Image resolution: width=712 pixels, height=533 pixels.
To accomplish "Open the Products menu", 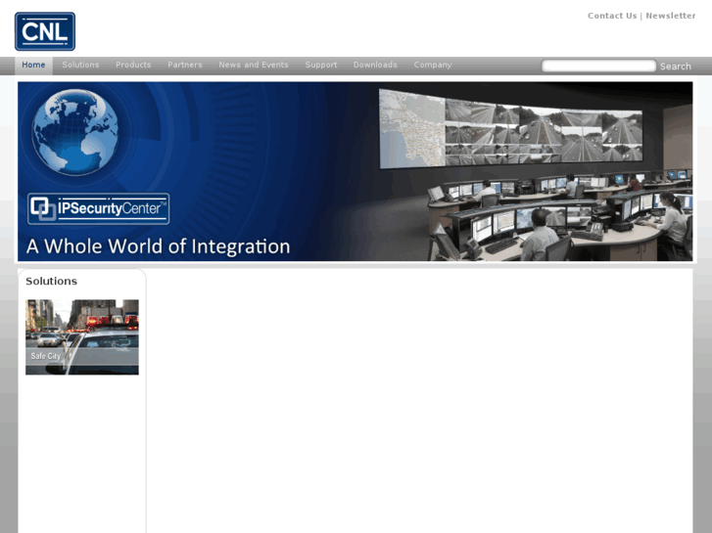I will [133, 66].
